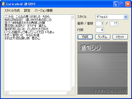Click the lyrics scroll down arrow

(x=73, y=88)
